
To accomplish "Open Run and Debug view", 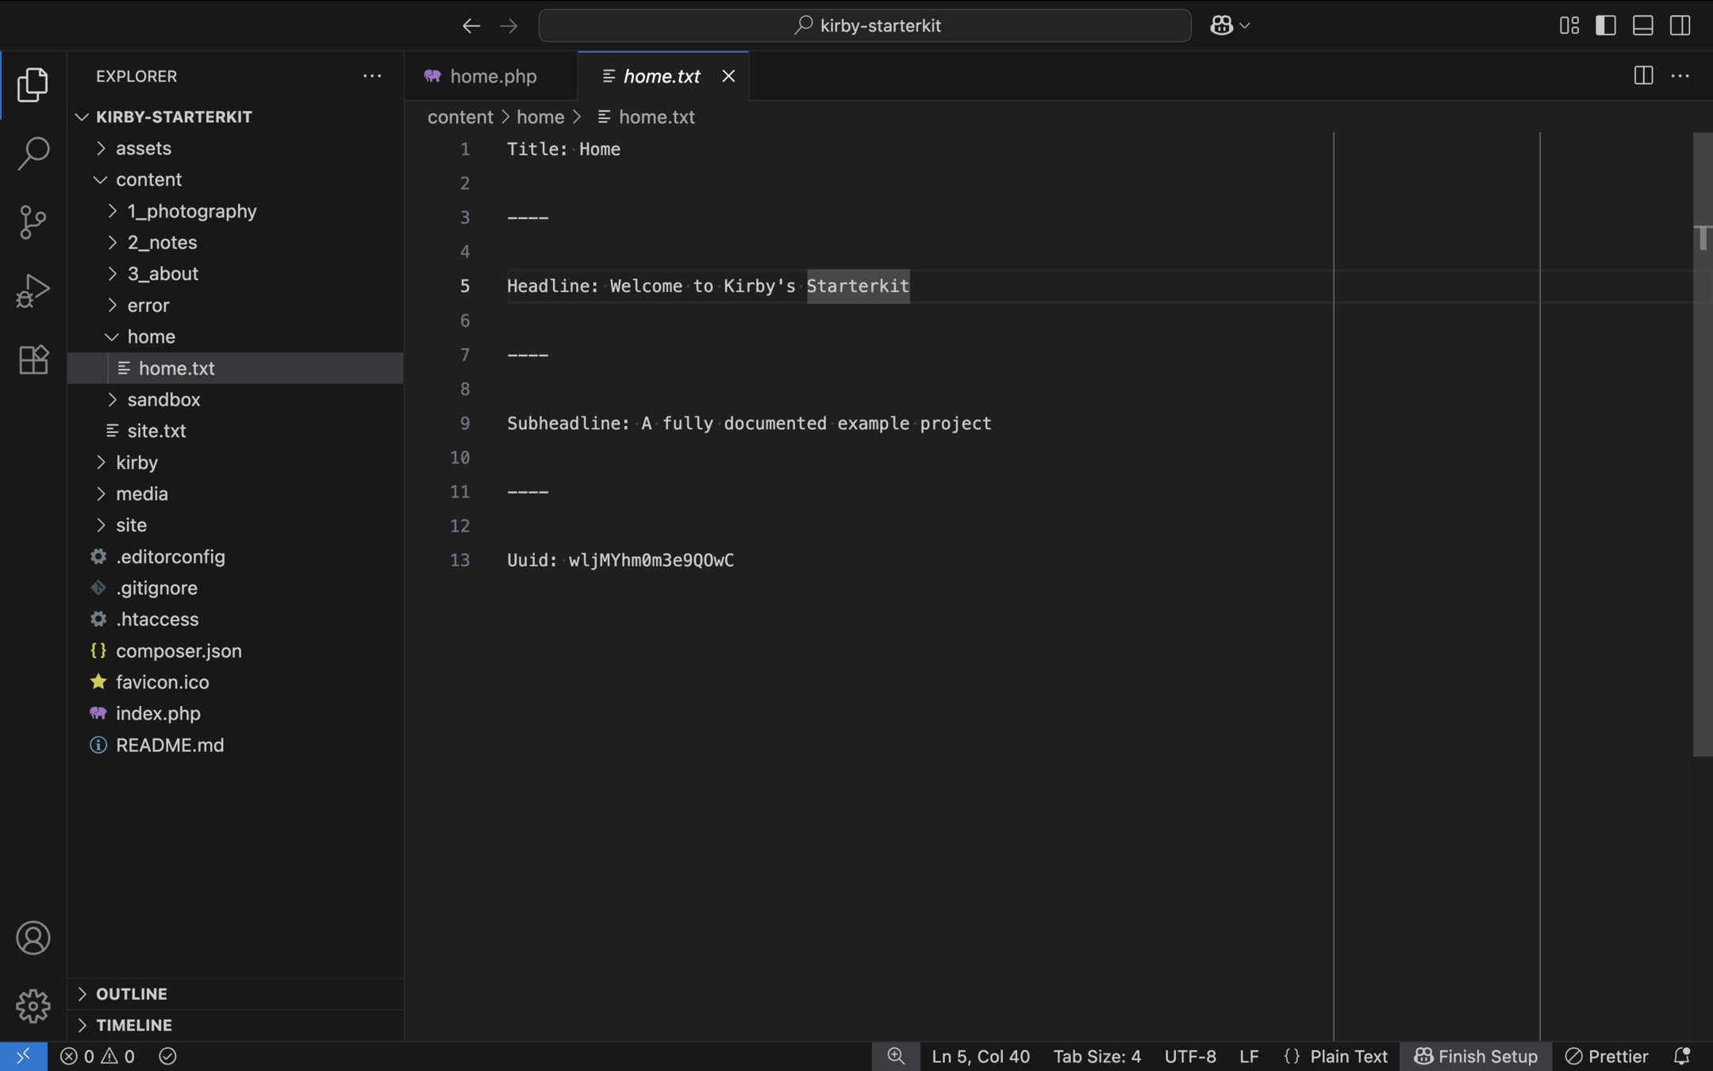I will 33,290.
